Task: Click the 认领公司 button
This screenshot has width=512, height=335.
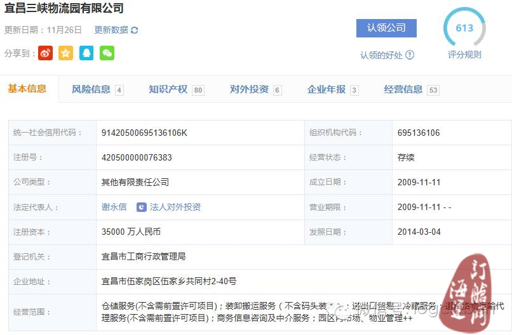Action: 386,28
